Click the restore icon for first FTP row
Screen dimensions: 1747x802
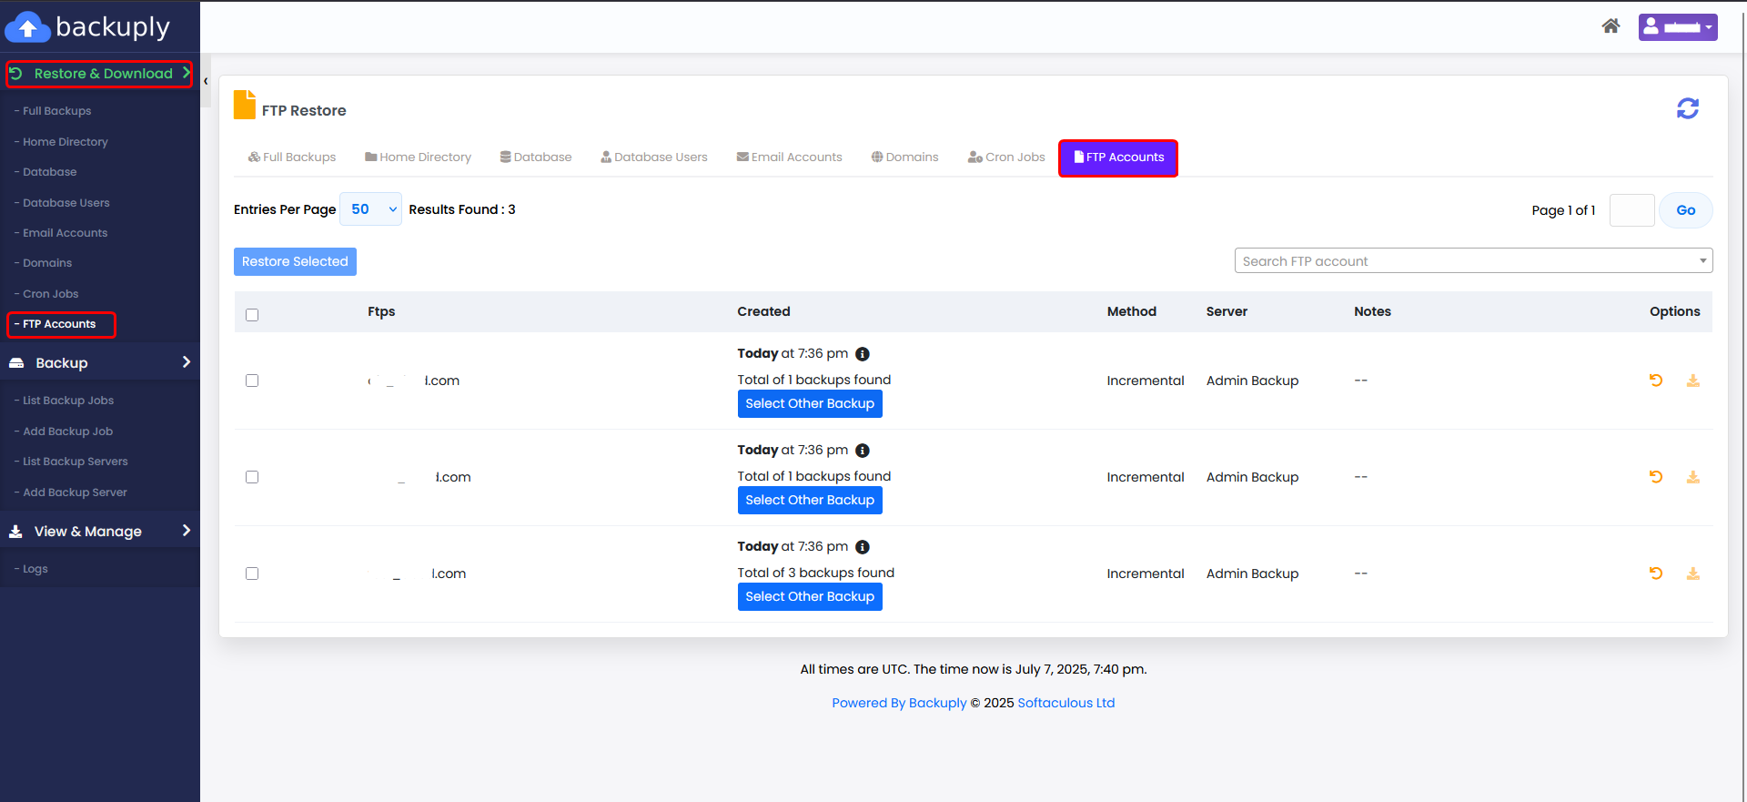(1656, 381)
